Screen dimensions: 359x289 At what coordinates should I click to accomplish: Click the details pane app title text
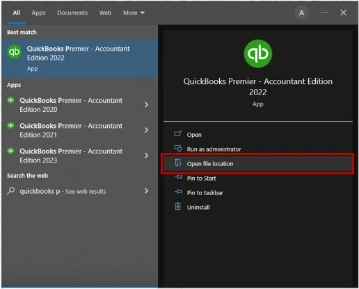coord(258,87)
